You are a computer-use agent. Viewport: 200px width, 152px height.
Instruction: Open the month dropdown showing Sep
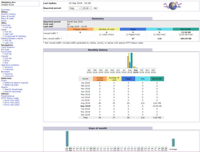click(x=75, y=8)
